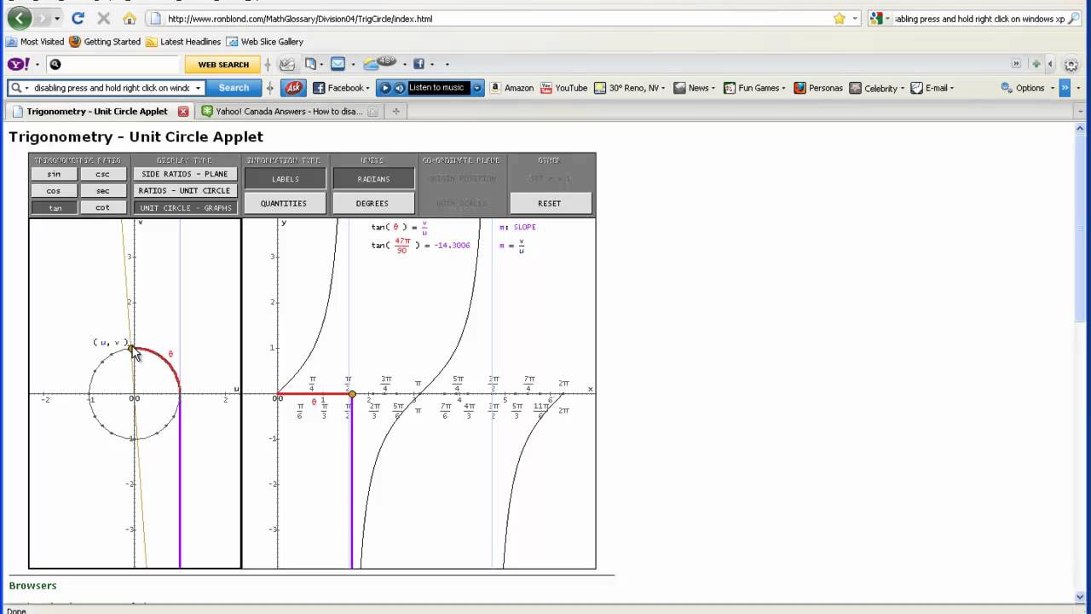Open the Amazon toolbar shortcut

(511, 88)
